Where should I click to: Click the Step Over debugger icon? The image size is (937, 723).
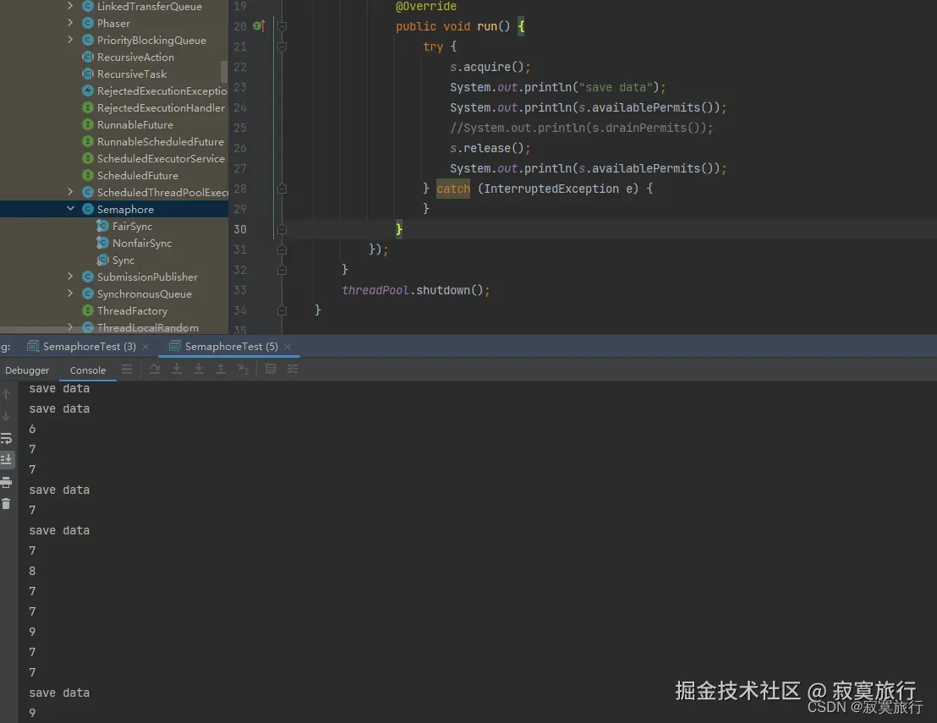click(155, 370)
